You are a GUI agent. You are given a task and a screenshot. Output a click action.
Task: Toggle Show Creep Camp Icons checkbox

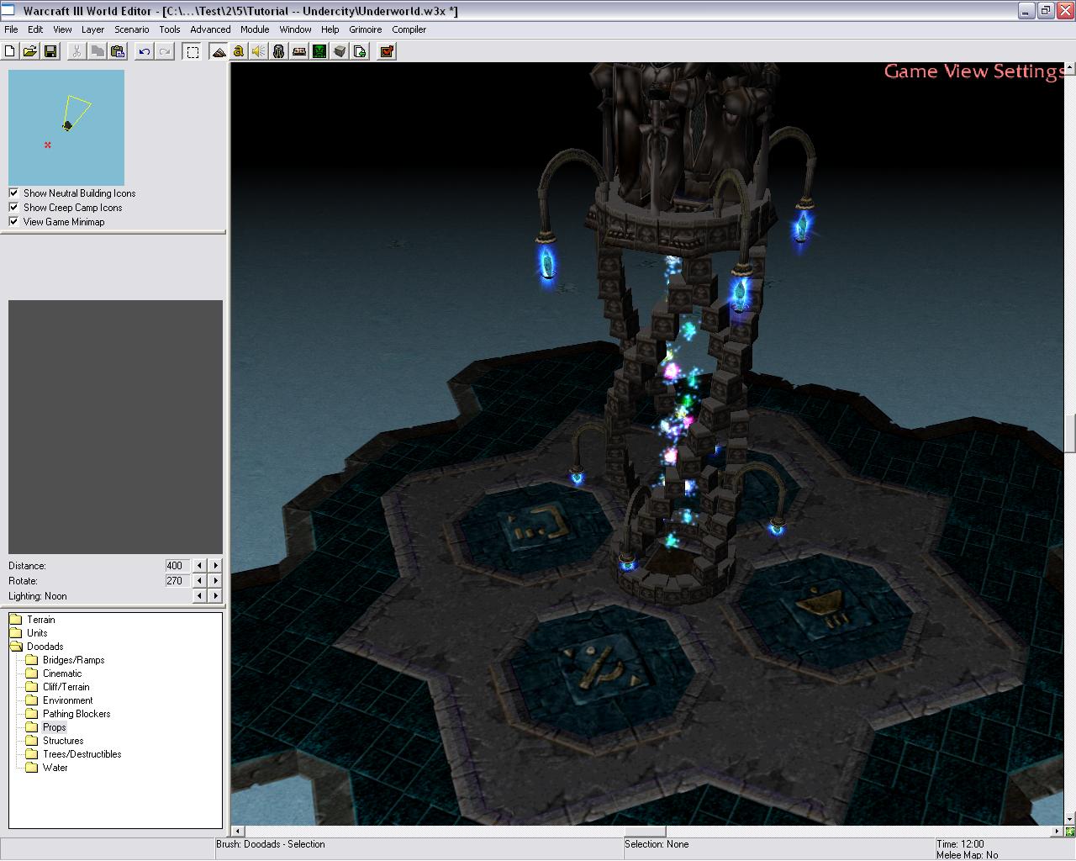coord(13,208)
